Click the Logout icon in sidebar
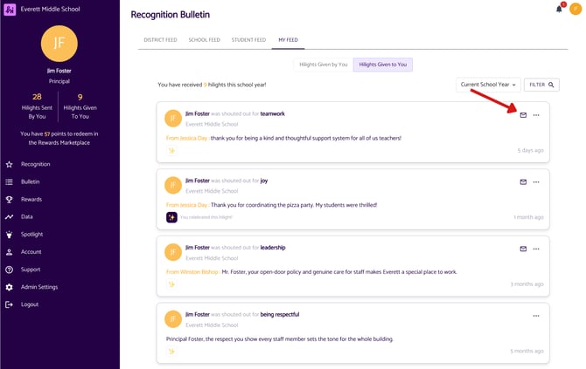Viewport: 586px width, 369px height. click(x=10, y=304)
